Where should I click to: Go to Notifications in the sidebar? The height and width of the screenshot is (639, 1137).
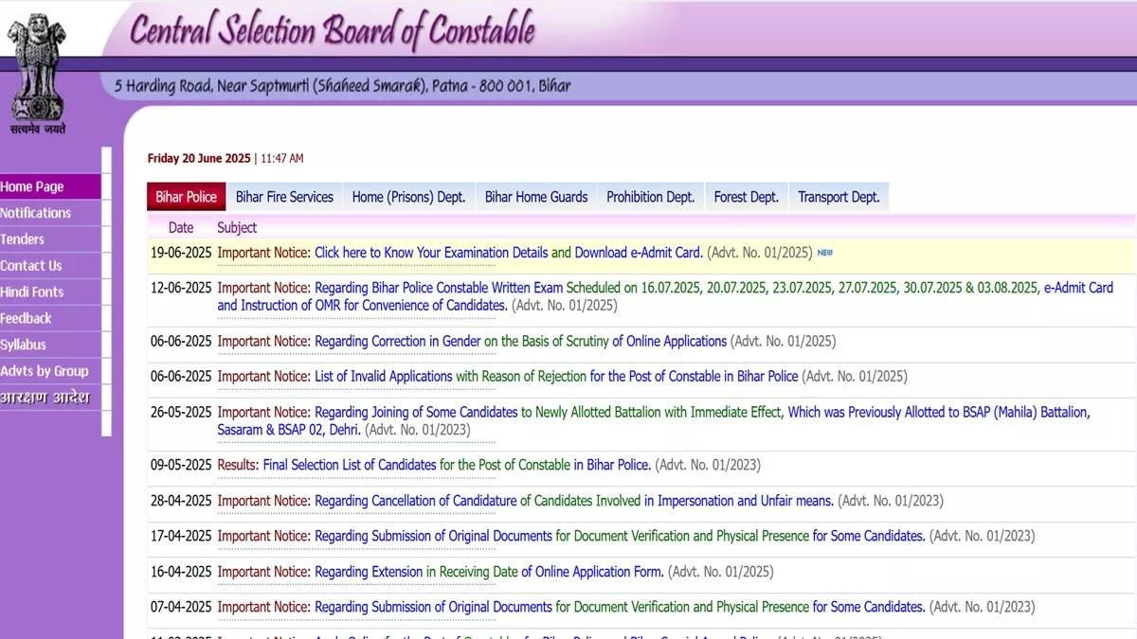[50, 213]
